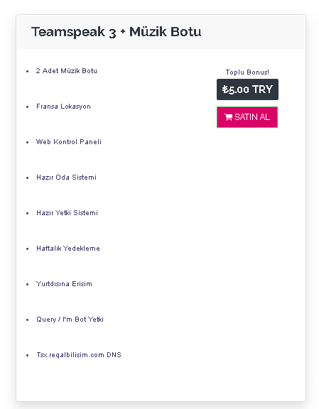Click the 2 Adet Müzik Botu item
The width and height of the screenshot is (319, 409).
[67, 71]
